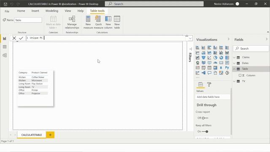This screenshot has width=270, height=152.
Task: Switch to the Home ribbon tab
Action: [x=21, y=11]
